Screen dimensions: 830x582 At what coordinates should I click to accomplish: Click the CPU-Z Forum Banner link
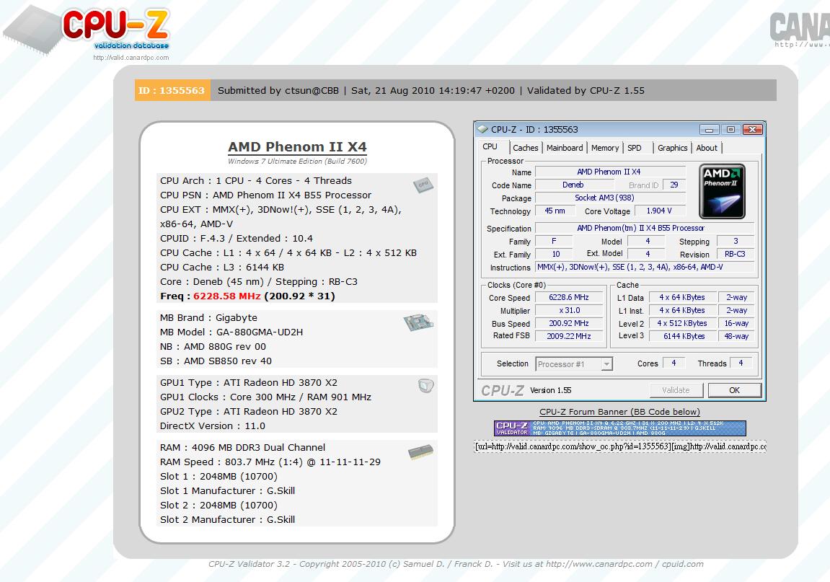619,412
